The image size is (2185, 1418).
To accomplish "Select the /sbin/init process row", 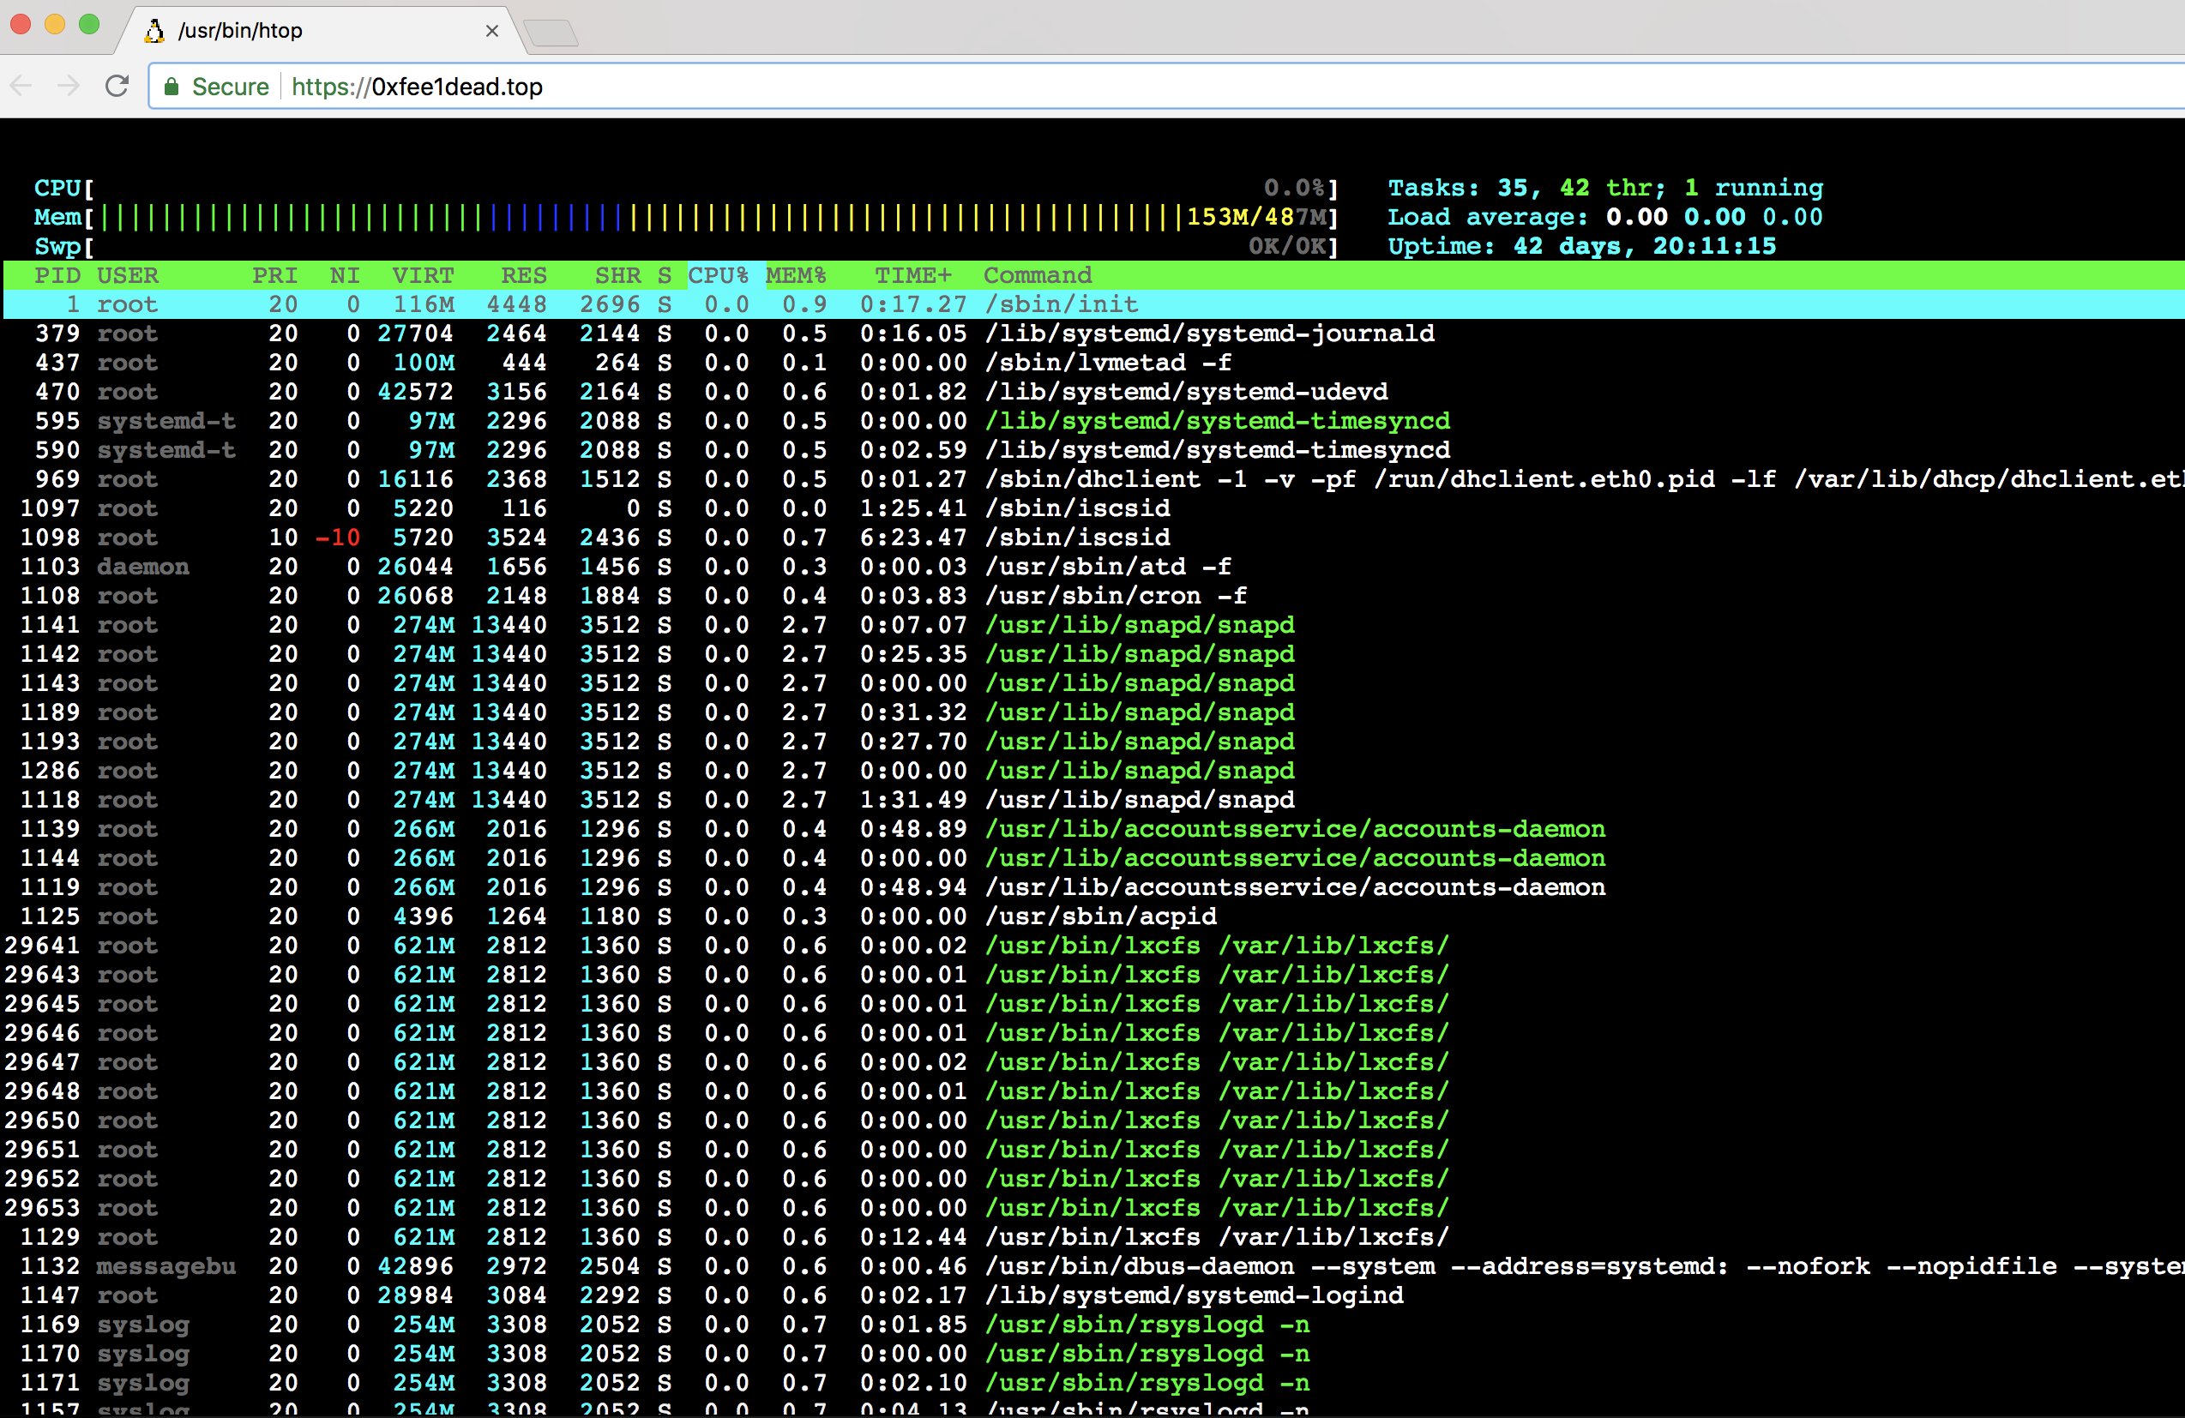I will click(x=1061, y=304).
